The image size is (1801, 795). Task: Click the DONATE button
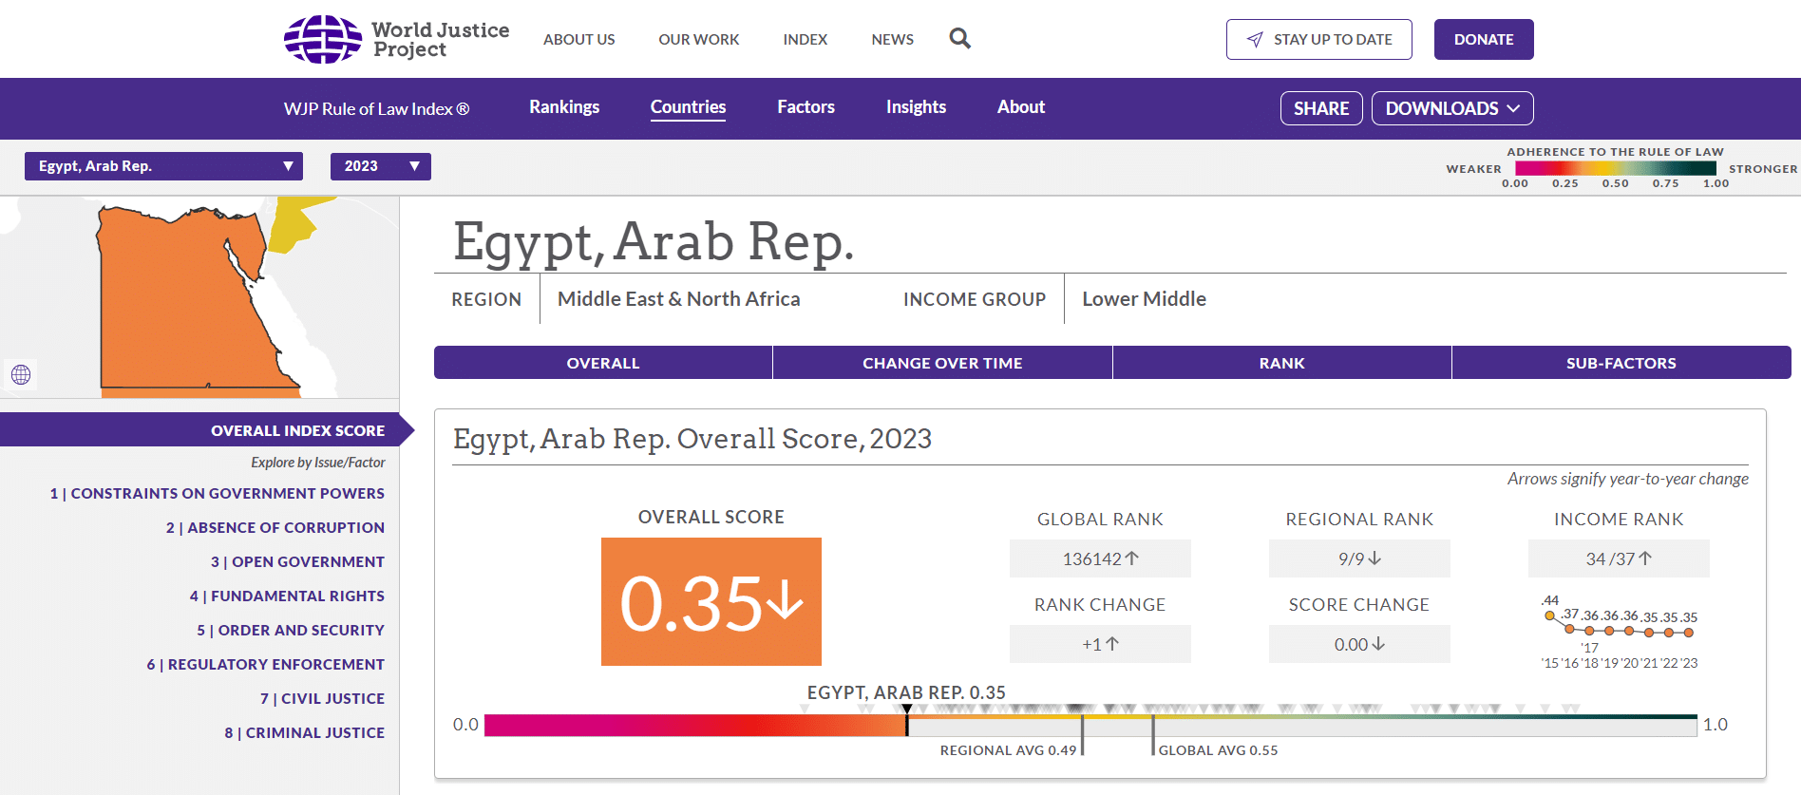[1483, 39]
